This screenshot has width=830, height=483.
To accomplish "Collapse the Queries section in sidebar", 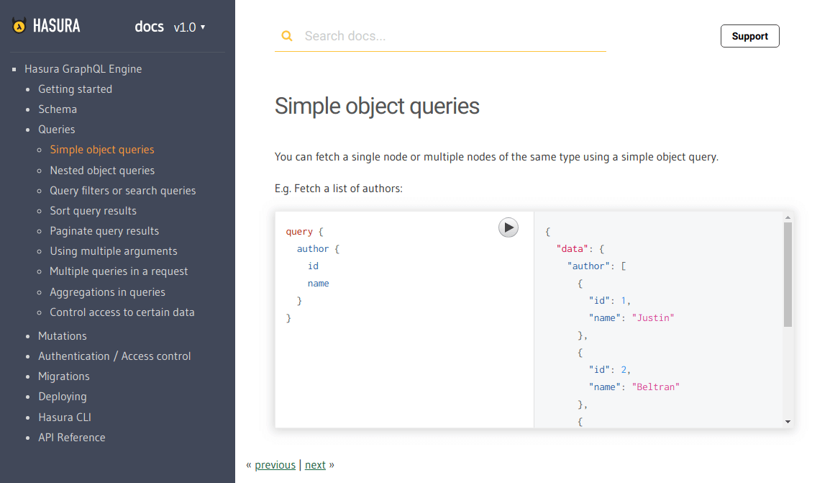I will [x=56, y=130].
